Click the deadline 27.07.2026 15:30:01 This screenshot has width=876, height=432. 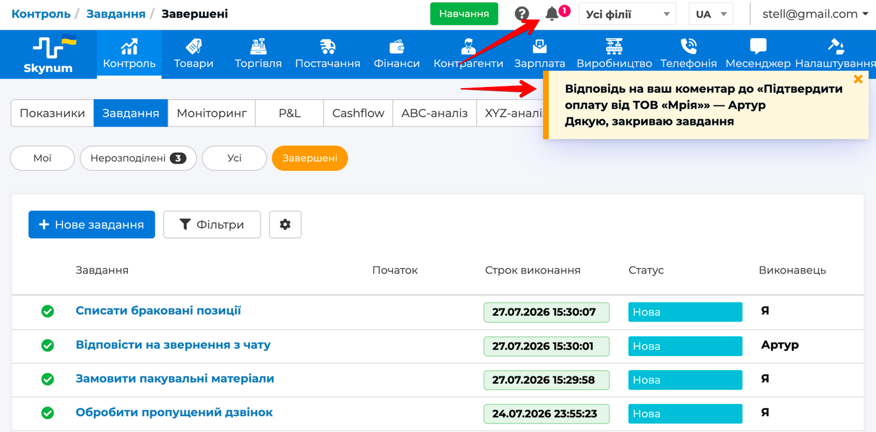pyautogui.click(x=547, y=346)
